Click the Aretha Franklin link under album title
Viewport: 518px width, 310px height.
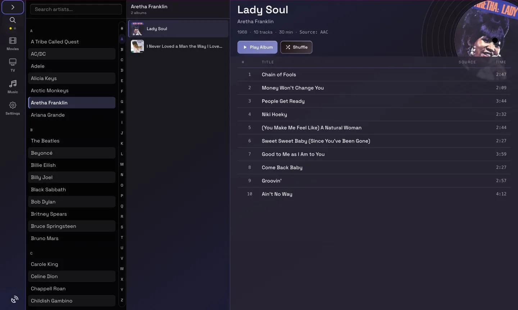click(255, 22)
